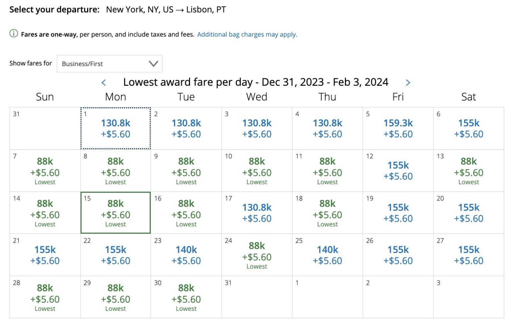The height and width of the screenshot is (322, 511).
Task: Select the 88k fare on January 15
Action: click(x=115, y=213)
